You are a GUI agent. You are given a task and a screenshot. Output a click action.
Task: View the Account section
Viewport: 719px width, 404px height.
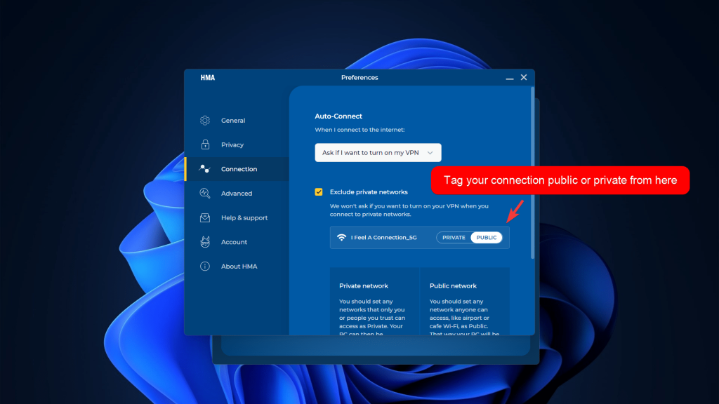pyautogui.click(x=237, y=242)
